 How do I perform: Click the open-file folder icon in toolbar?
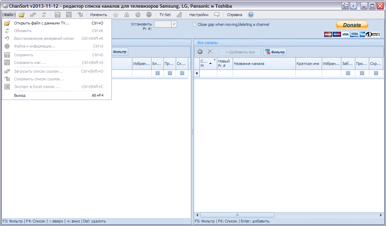[22, 15]
